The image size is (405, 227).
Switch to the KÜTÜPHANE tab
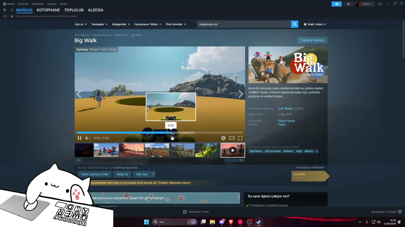tap(48, 10)
